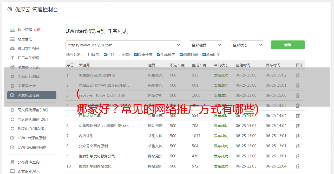Open 账户管理 in the sidebar
334x174 pixels.
[x=25, y=30]
